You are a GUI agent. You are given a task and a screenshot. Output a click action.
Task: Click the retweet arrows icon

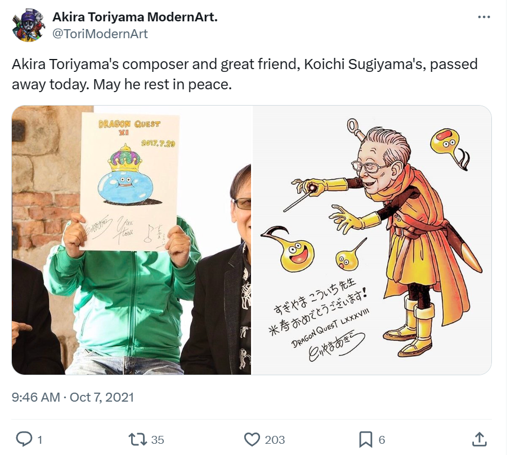138,439
